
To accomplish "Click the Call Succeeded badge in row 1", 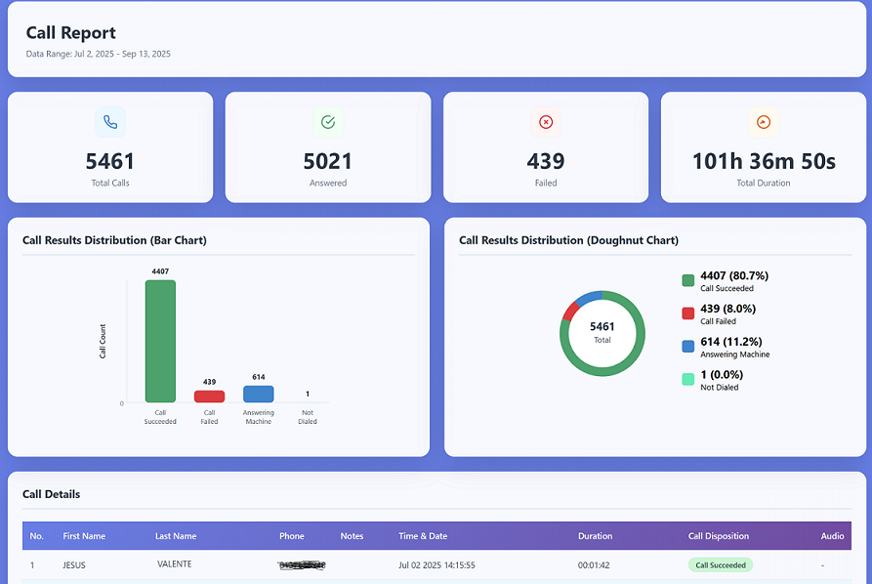I will coord(721,565).
